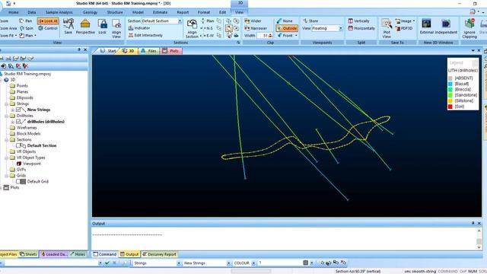Toggle the Look At mode

coord(48,21)
